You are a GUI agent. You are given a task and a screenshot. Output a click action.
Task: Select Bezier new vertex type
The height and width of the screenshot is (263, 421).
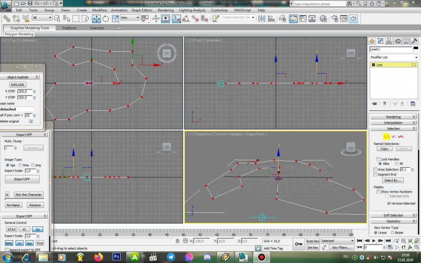click(x=392, y=233)
